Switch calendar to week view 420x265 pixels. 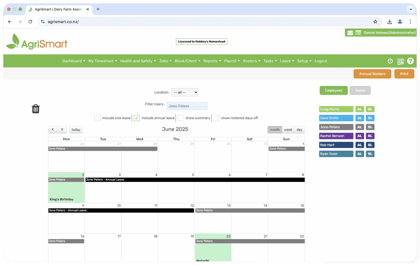(288, 130)
